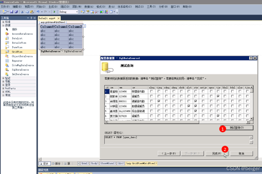Click the 测试查询 button
Viewport: 262px width, 174px height.
click(236, 128)
